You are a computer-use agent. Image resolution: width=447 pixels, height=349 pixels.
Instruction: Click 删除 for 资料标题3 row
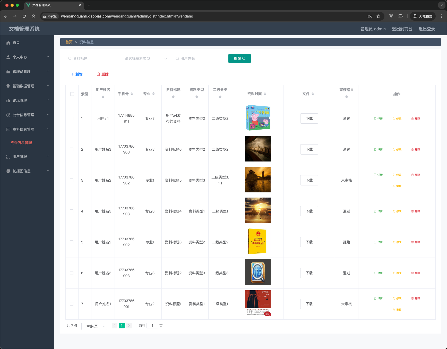pyautogui.click(x=416, y=242)
